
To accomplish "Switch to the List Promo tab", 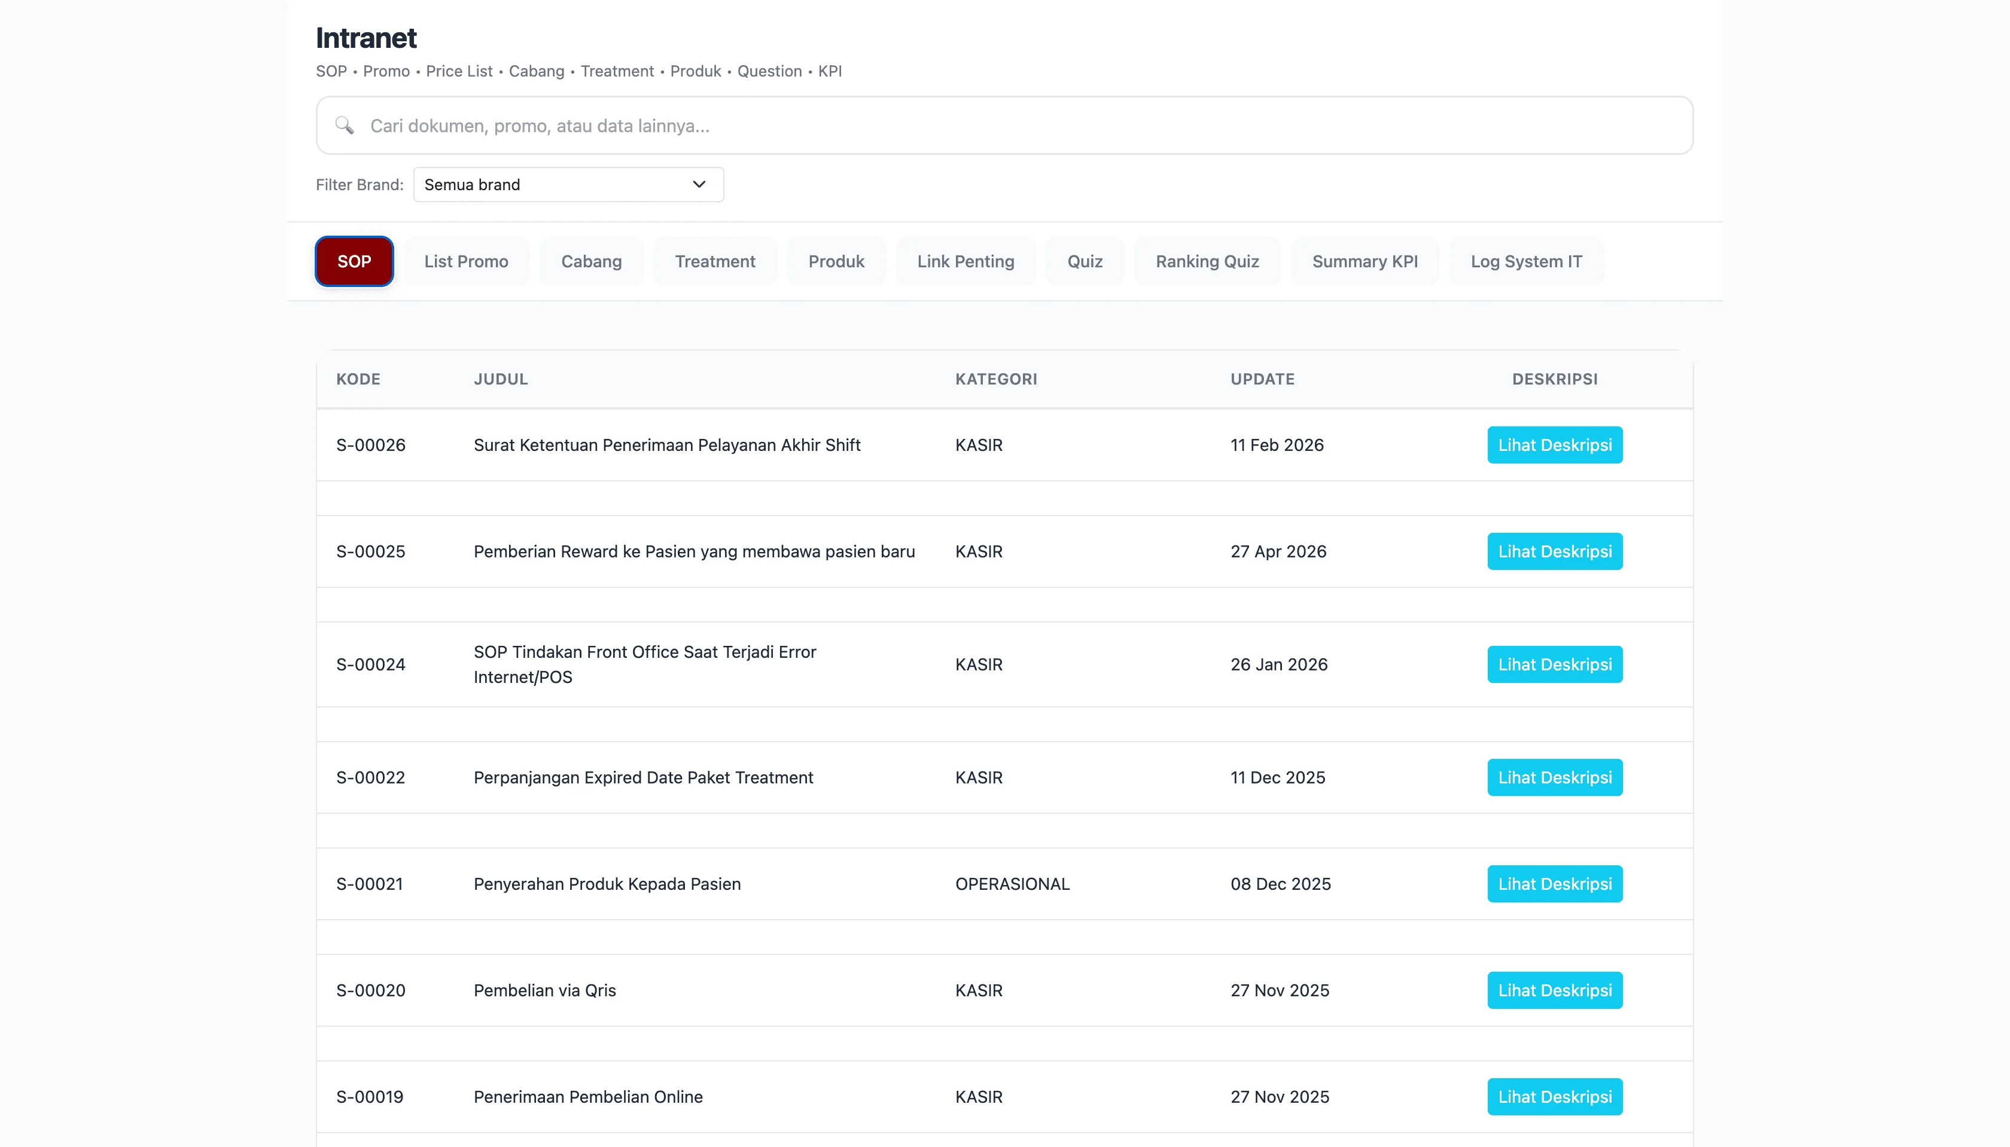I will pos(465,261).
